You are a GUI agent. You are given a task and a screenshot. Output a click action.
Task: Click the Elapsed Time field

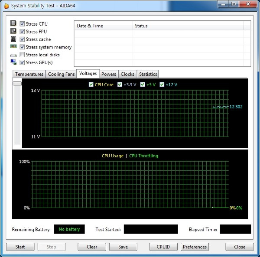pyautogui.click(x=235, y=229)
